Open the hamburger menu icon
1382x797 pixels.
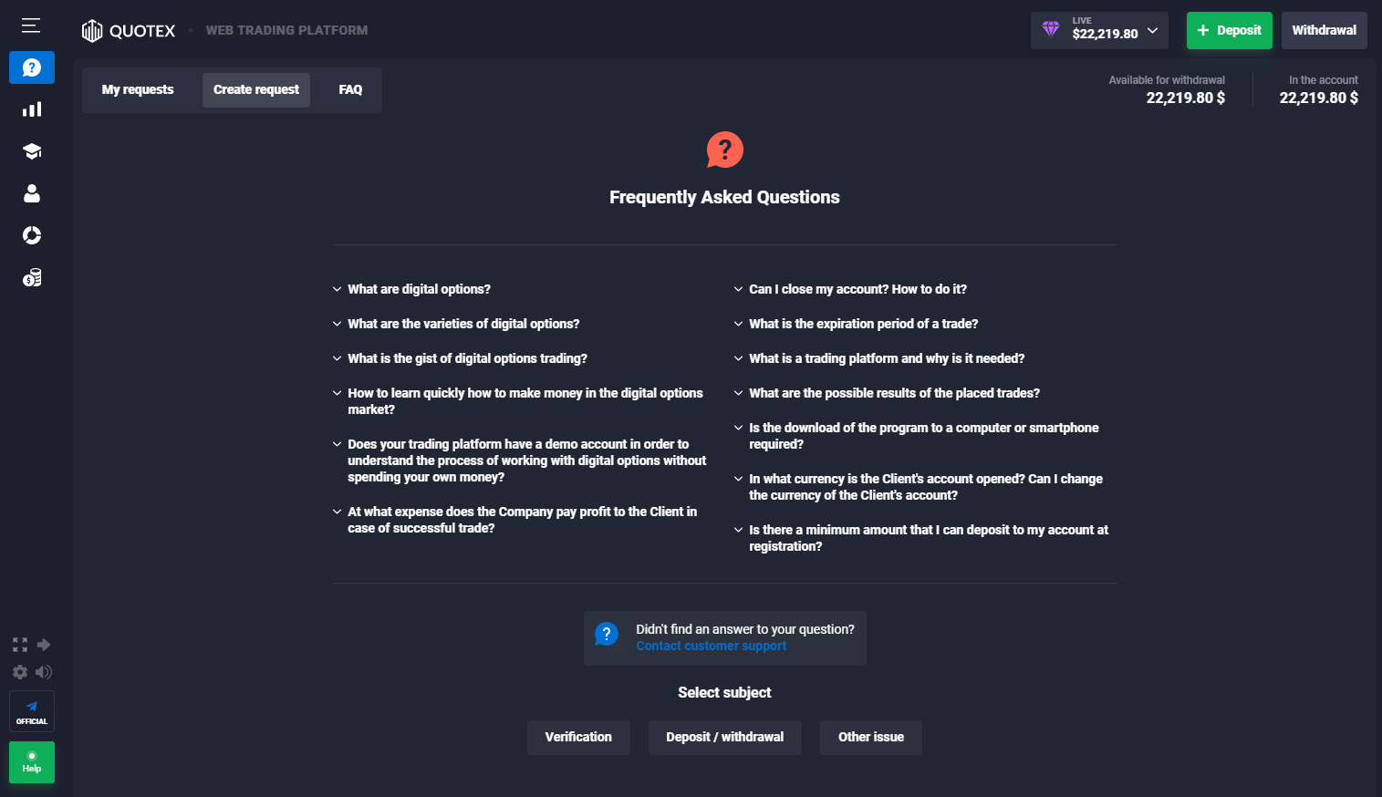tap(31, 26)
